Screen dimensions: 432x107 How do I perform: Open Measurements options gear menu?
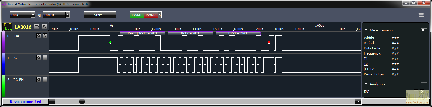(x=424, y=30)
